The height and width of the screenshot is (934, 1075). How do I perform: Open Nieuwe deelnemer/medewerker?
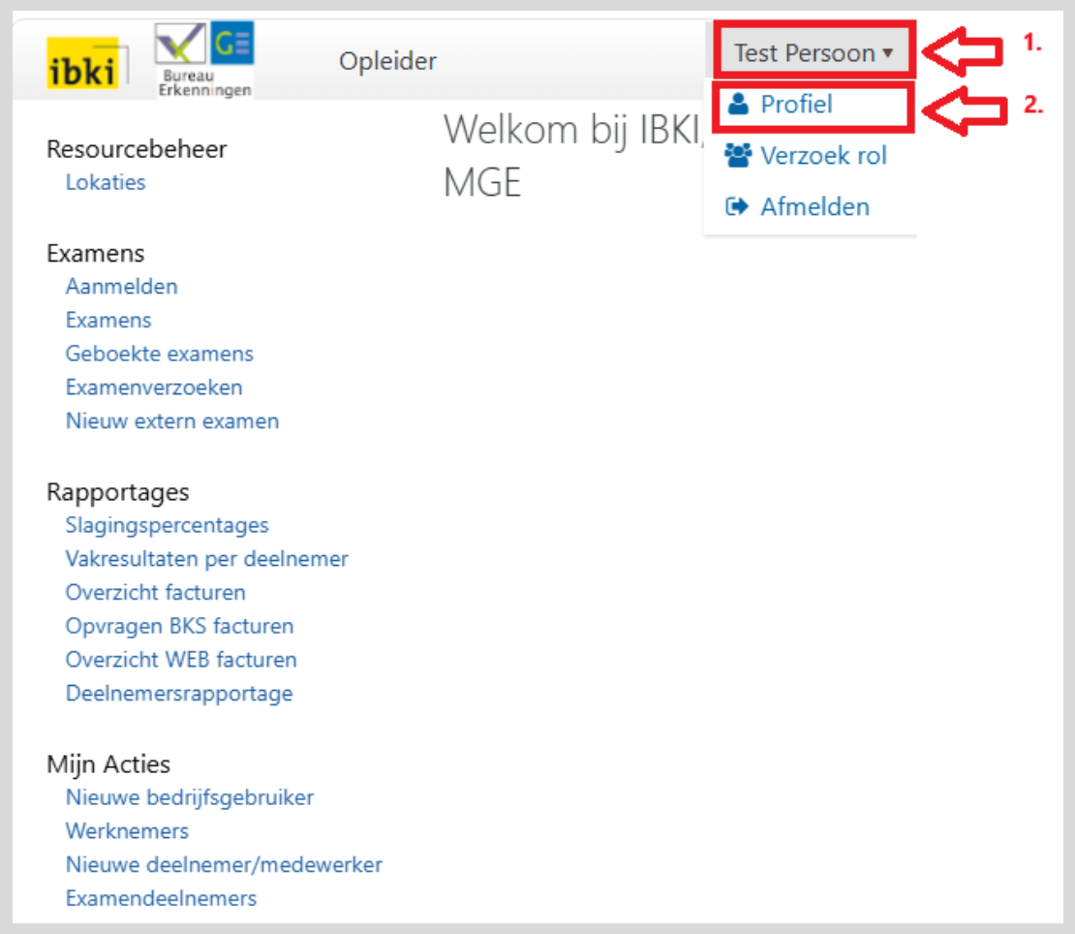click(224, 864)
